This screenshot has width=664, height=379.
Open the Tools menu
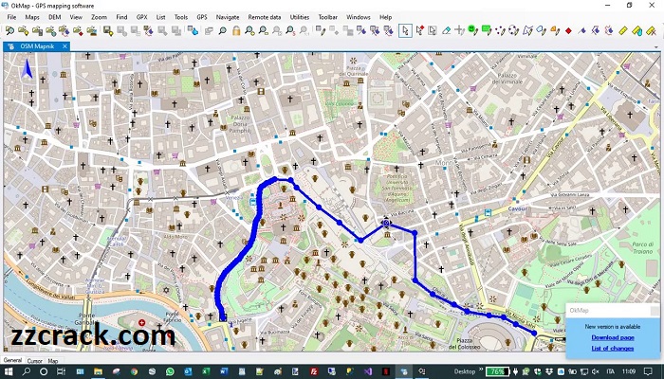click(181, 17)
